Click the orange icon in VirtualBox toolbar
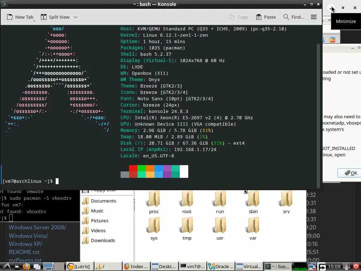The height and width of the screenshot is (271, 361). coord(332,40)
